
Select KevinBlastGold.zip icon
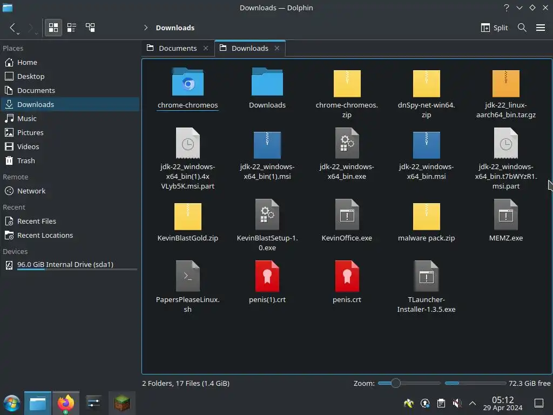pos(187,216)
